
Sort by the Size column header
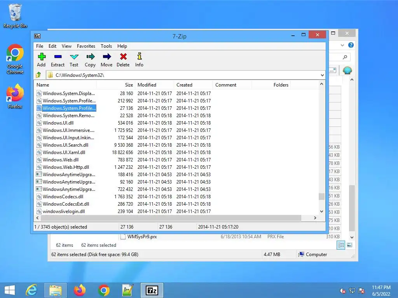pyautogui.click(x=115, y=85)
